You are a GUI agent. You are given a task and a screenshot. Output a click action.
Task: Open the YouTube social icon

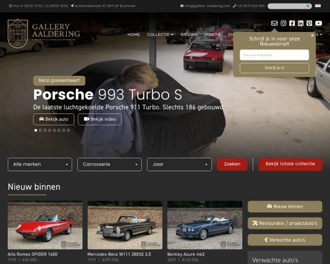(x=318, y=23)
